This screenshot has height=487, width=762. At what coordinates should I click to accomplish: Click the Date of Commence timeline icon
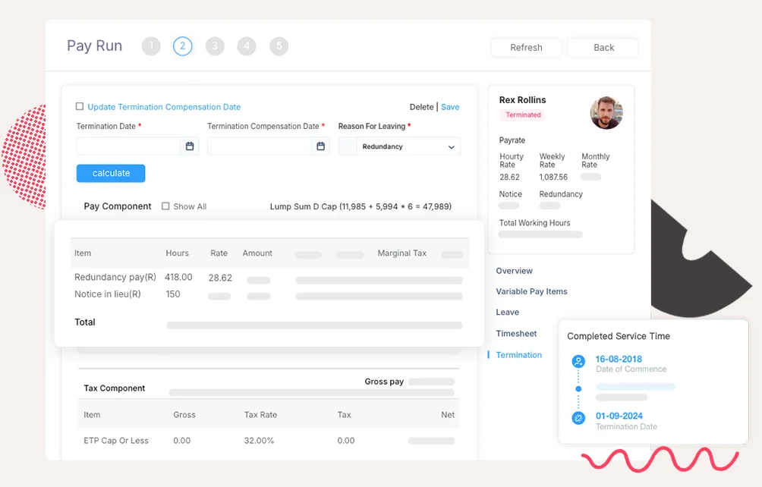(578, 362)
